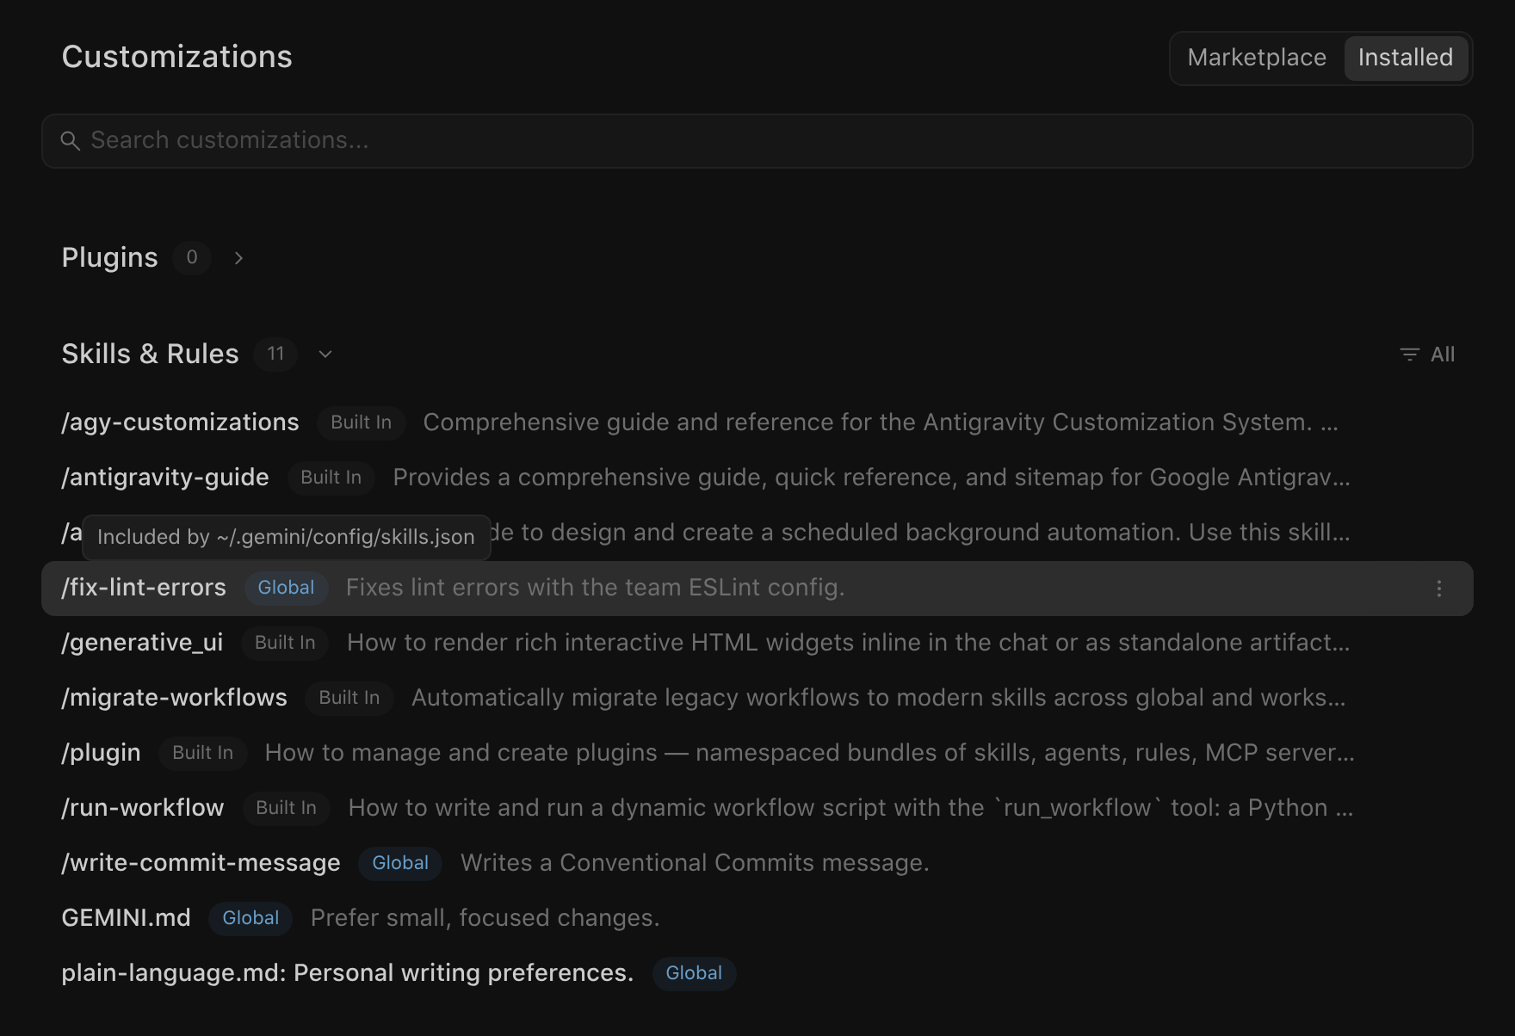This screenshot has width=1515, height=1036.
Task: Click the Built In badge for /antigravity-guide
Action: pyautogui.click(x=331, y=478)
